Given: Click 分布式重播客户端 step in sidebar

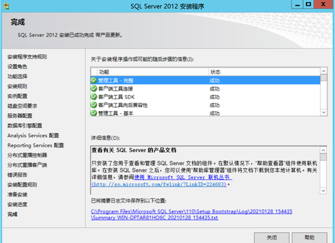Looking at the screenshot, I should point(27,165).
